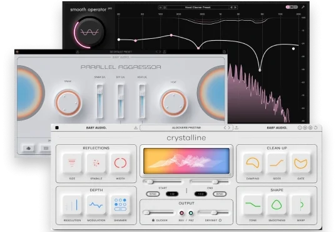Click the save icon in Parallel Aggressor top bar
The height and width of the screenshot is (232, 336).
click(x=78, y=52)
